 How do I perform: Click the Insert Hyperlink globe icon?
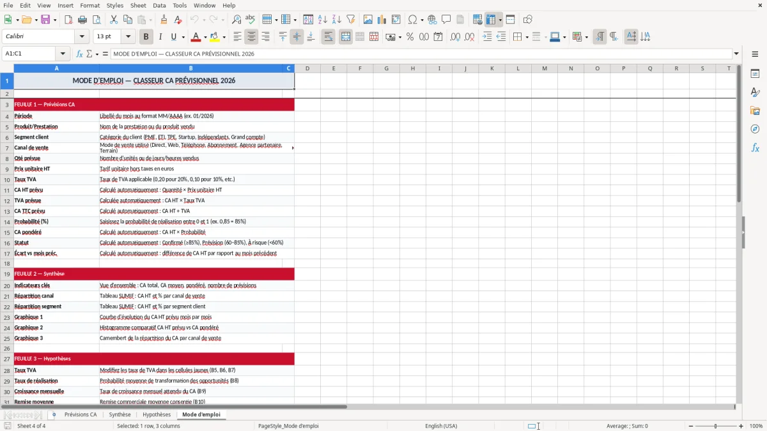pyautogui.click(x=432, y=20)
